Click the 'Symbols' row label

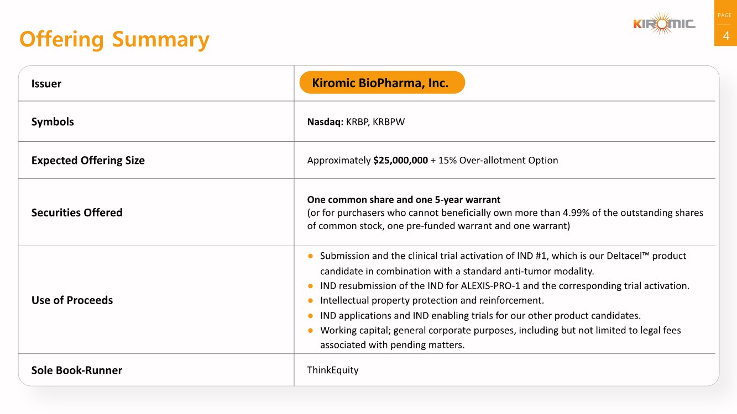coord(53,122)
